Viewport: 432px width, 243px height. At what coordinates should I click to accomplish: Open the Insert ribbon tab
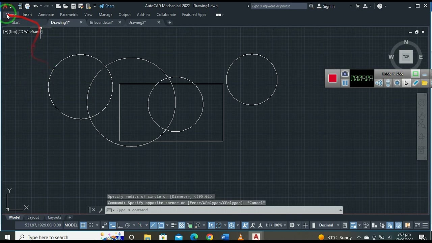click(27, 15)
